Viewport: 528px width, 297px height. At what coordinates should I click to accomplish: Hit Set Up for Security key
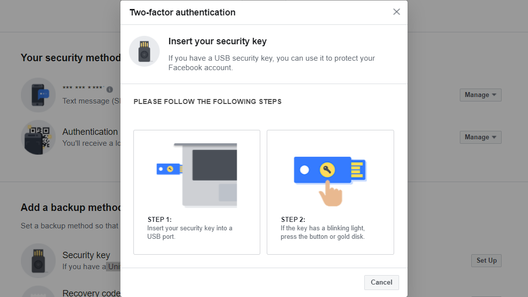(x=486, y=261)
